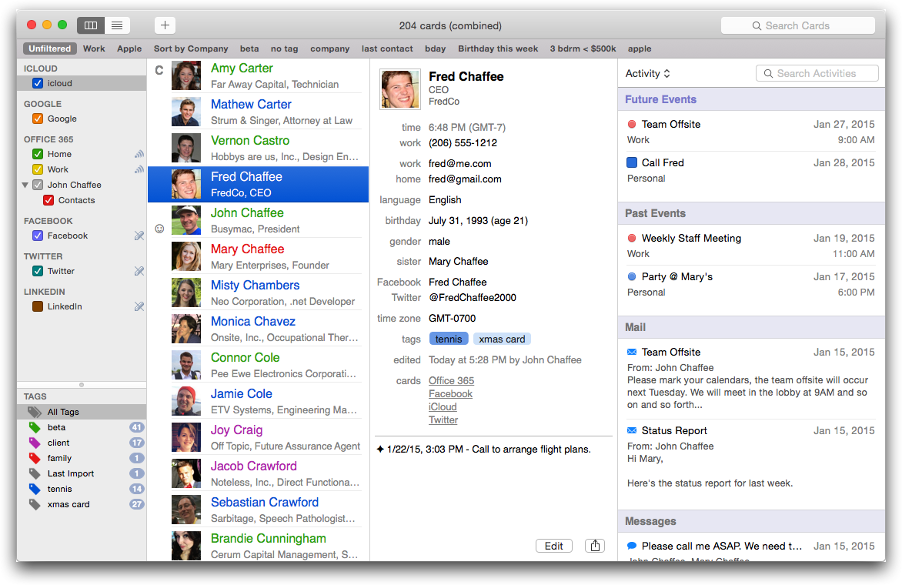Toggle the Office 365 Home checkbox
902x585 pixels.
(38, 154)
